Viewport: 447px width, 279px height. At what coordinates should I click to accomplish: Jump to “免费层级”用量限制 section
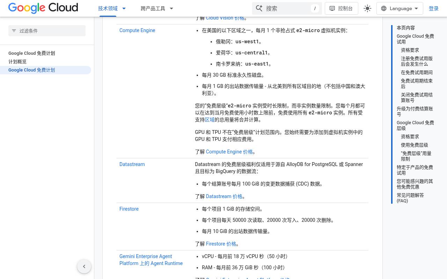416,156
